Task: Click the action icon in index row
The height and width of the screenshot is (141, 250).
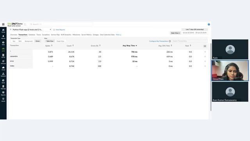Action: [205, 66]
